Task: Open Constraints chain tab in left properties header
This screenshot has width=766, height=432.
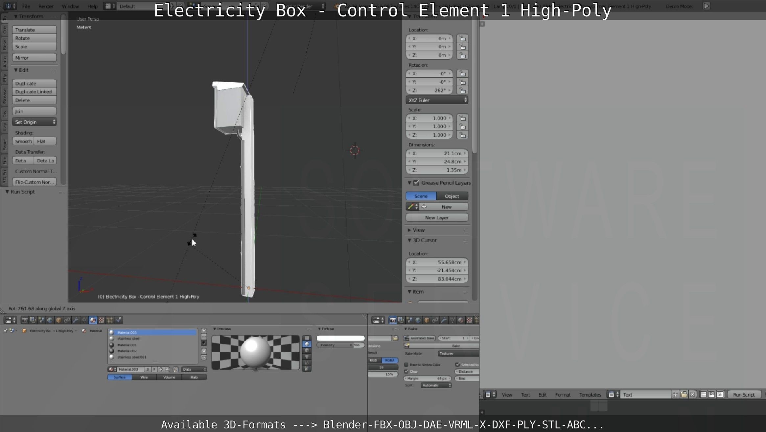Action: click(67, 320)
